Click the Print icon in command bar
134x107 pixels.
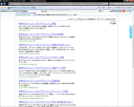pyautogui.click(x=109, y=8)
